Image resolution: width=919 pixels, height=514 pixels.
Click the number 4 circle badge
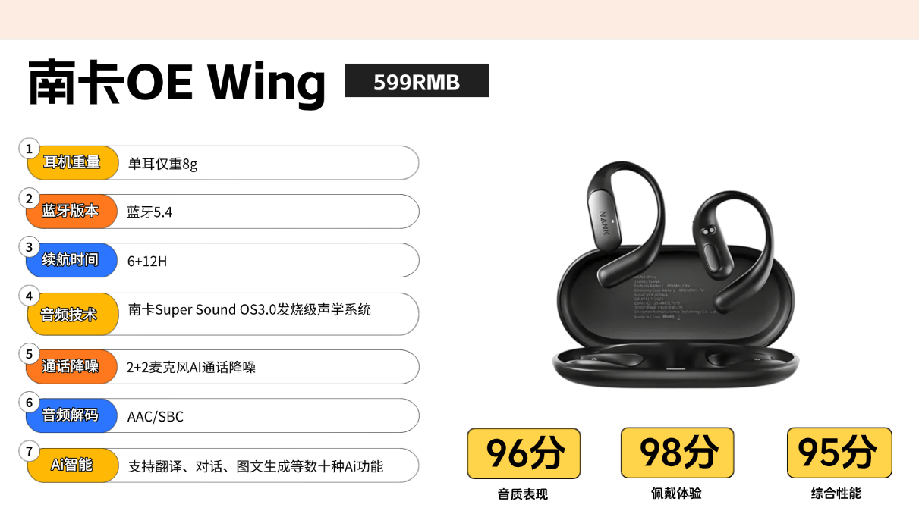coord(29,296)
